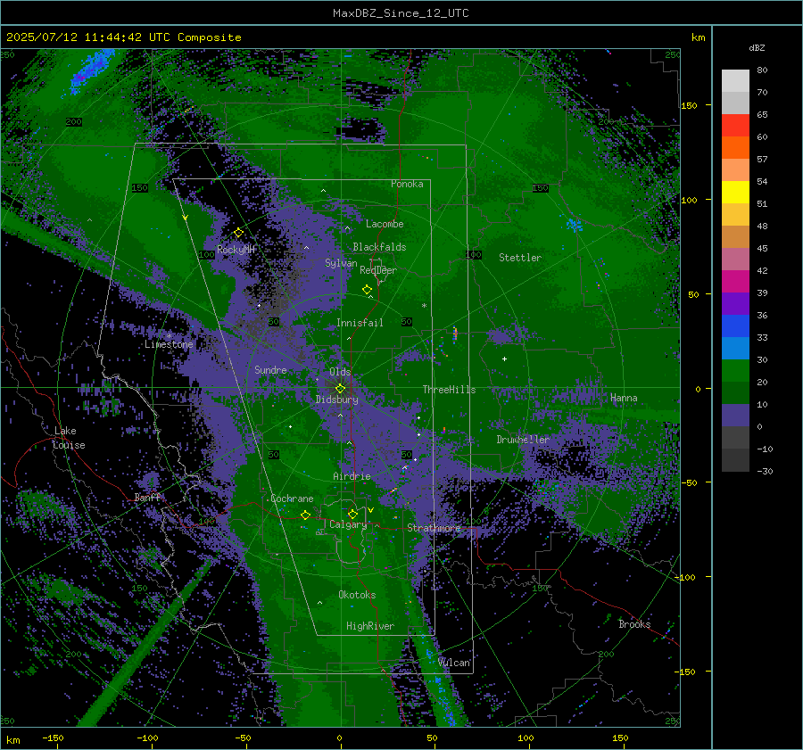Select the red 65–60 dBZ legend swatch
Viewport: 803px width, 750px height.
coord(735,126)
